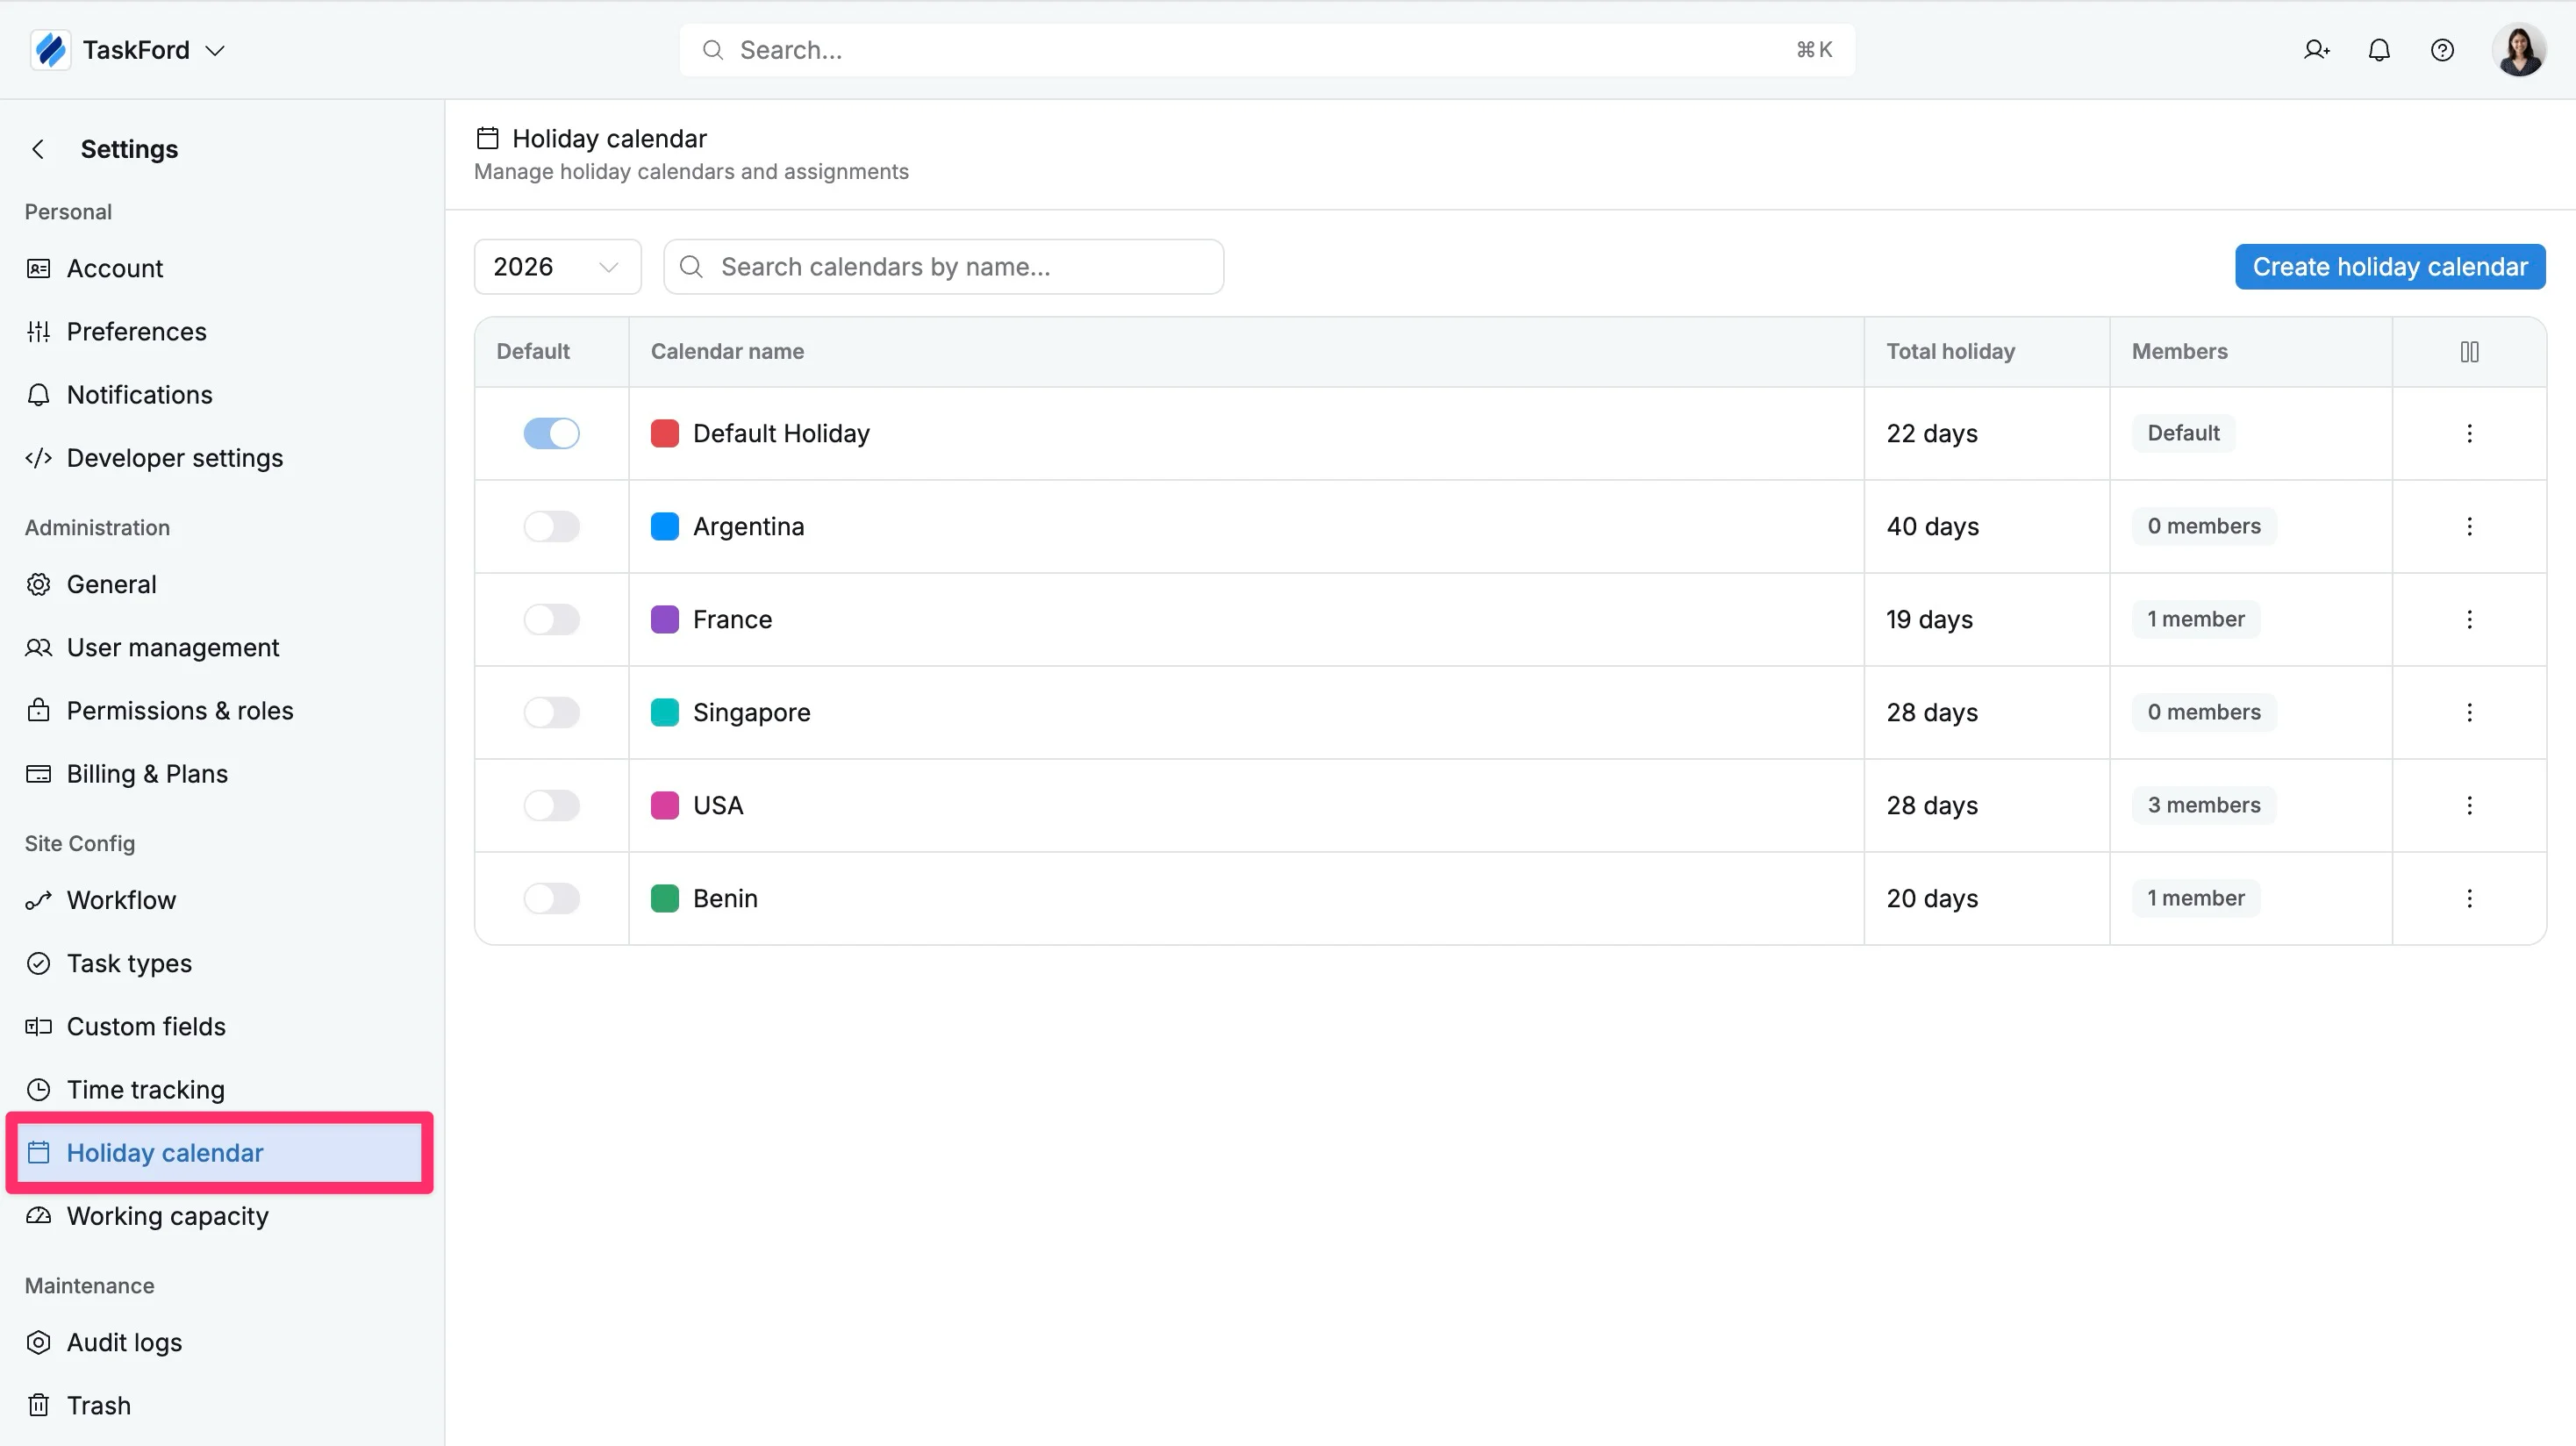Open the more options menu for Singapore
This screenshot has height=1446, width=2576.
2469,712
